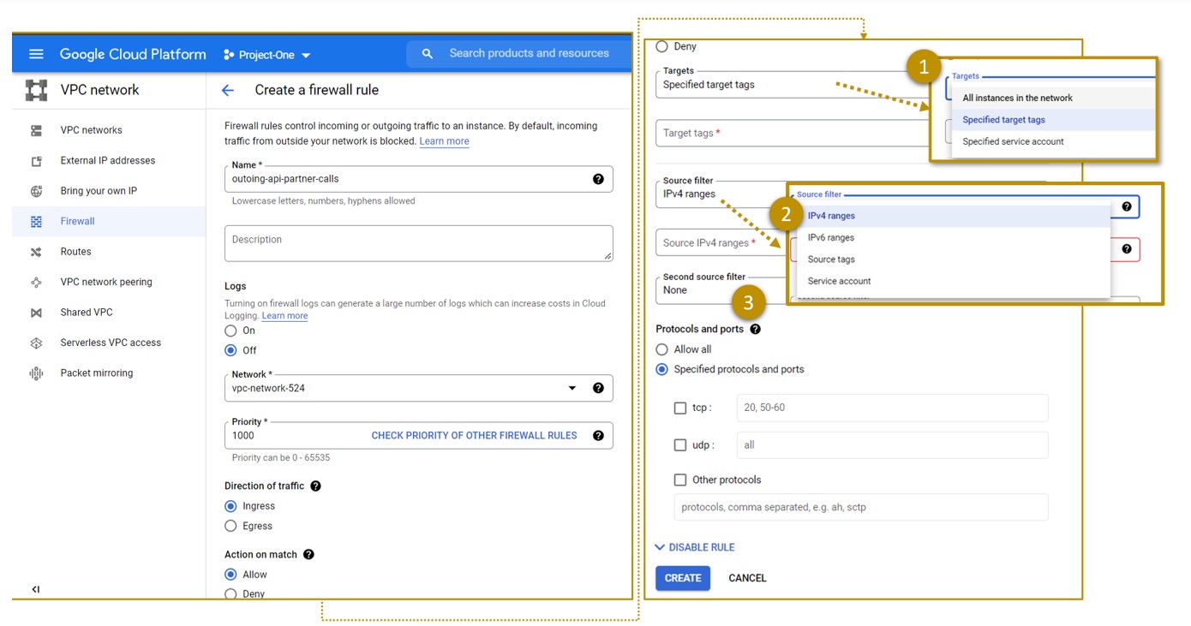This screenshot has height=626, width=1191.
Task: Open the Source filter dropdown
Action: pyautogui.click(x=721, y=194)
